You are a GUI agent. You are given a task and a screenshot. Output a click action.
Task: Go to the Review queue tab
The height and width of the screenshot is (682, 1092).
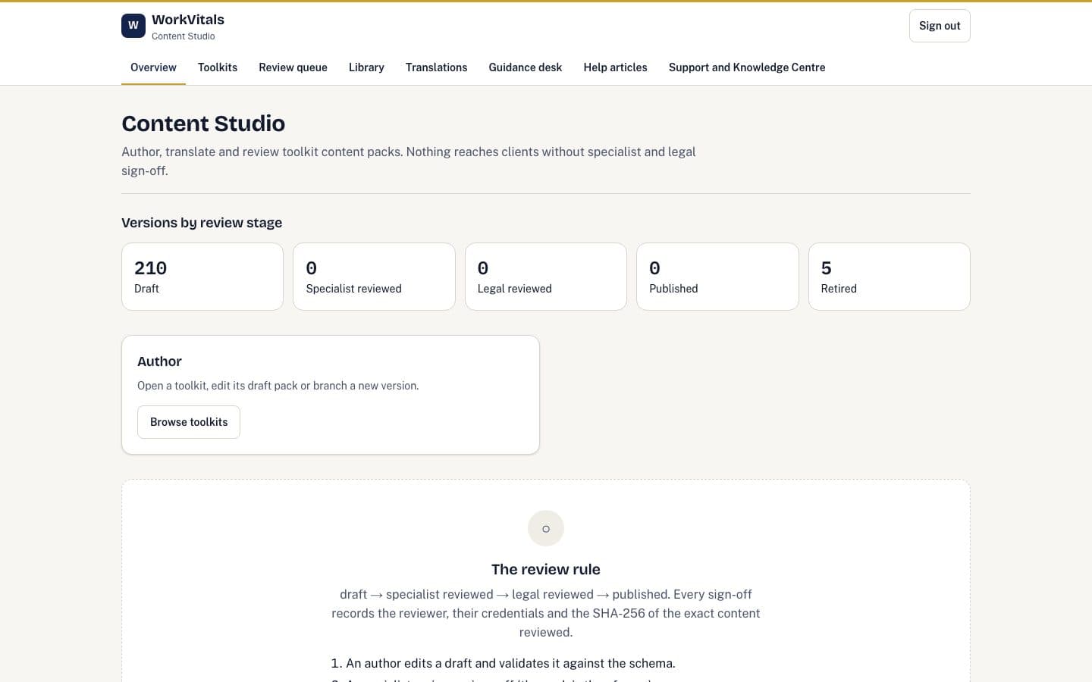[293, 67]
